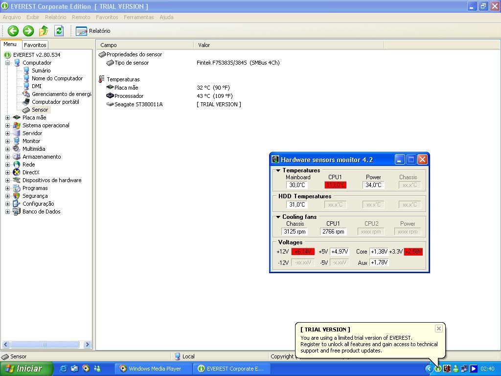The height and width of the screenshot is (376, 501).
Task: Select the Sensor tree item
Action: [x=40, y=110]
